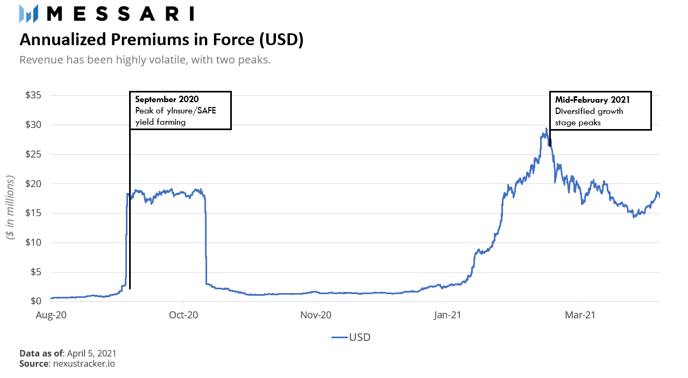
Task: Click the Oct-20 x-axis label
Action: coord(183,316)
